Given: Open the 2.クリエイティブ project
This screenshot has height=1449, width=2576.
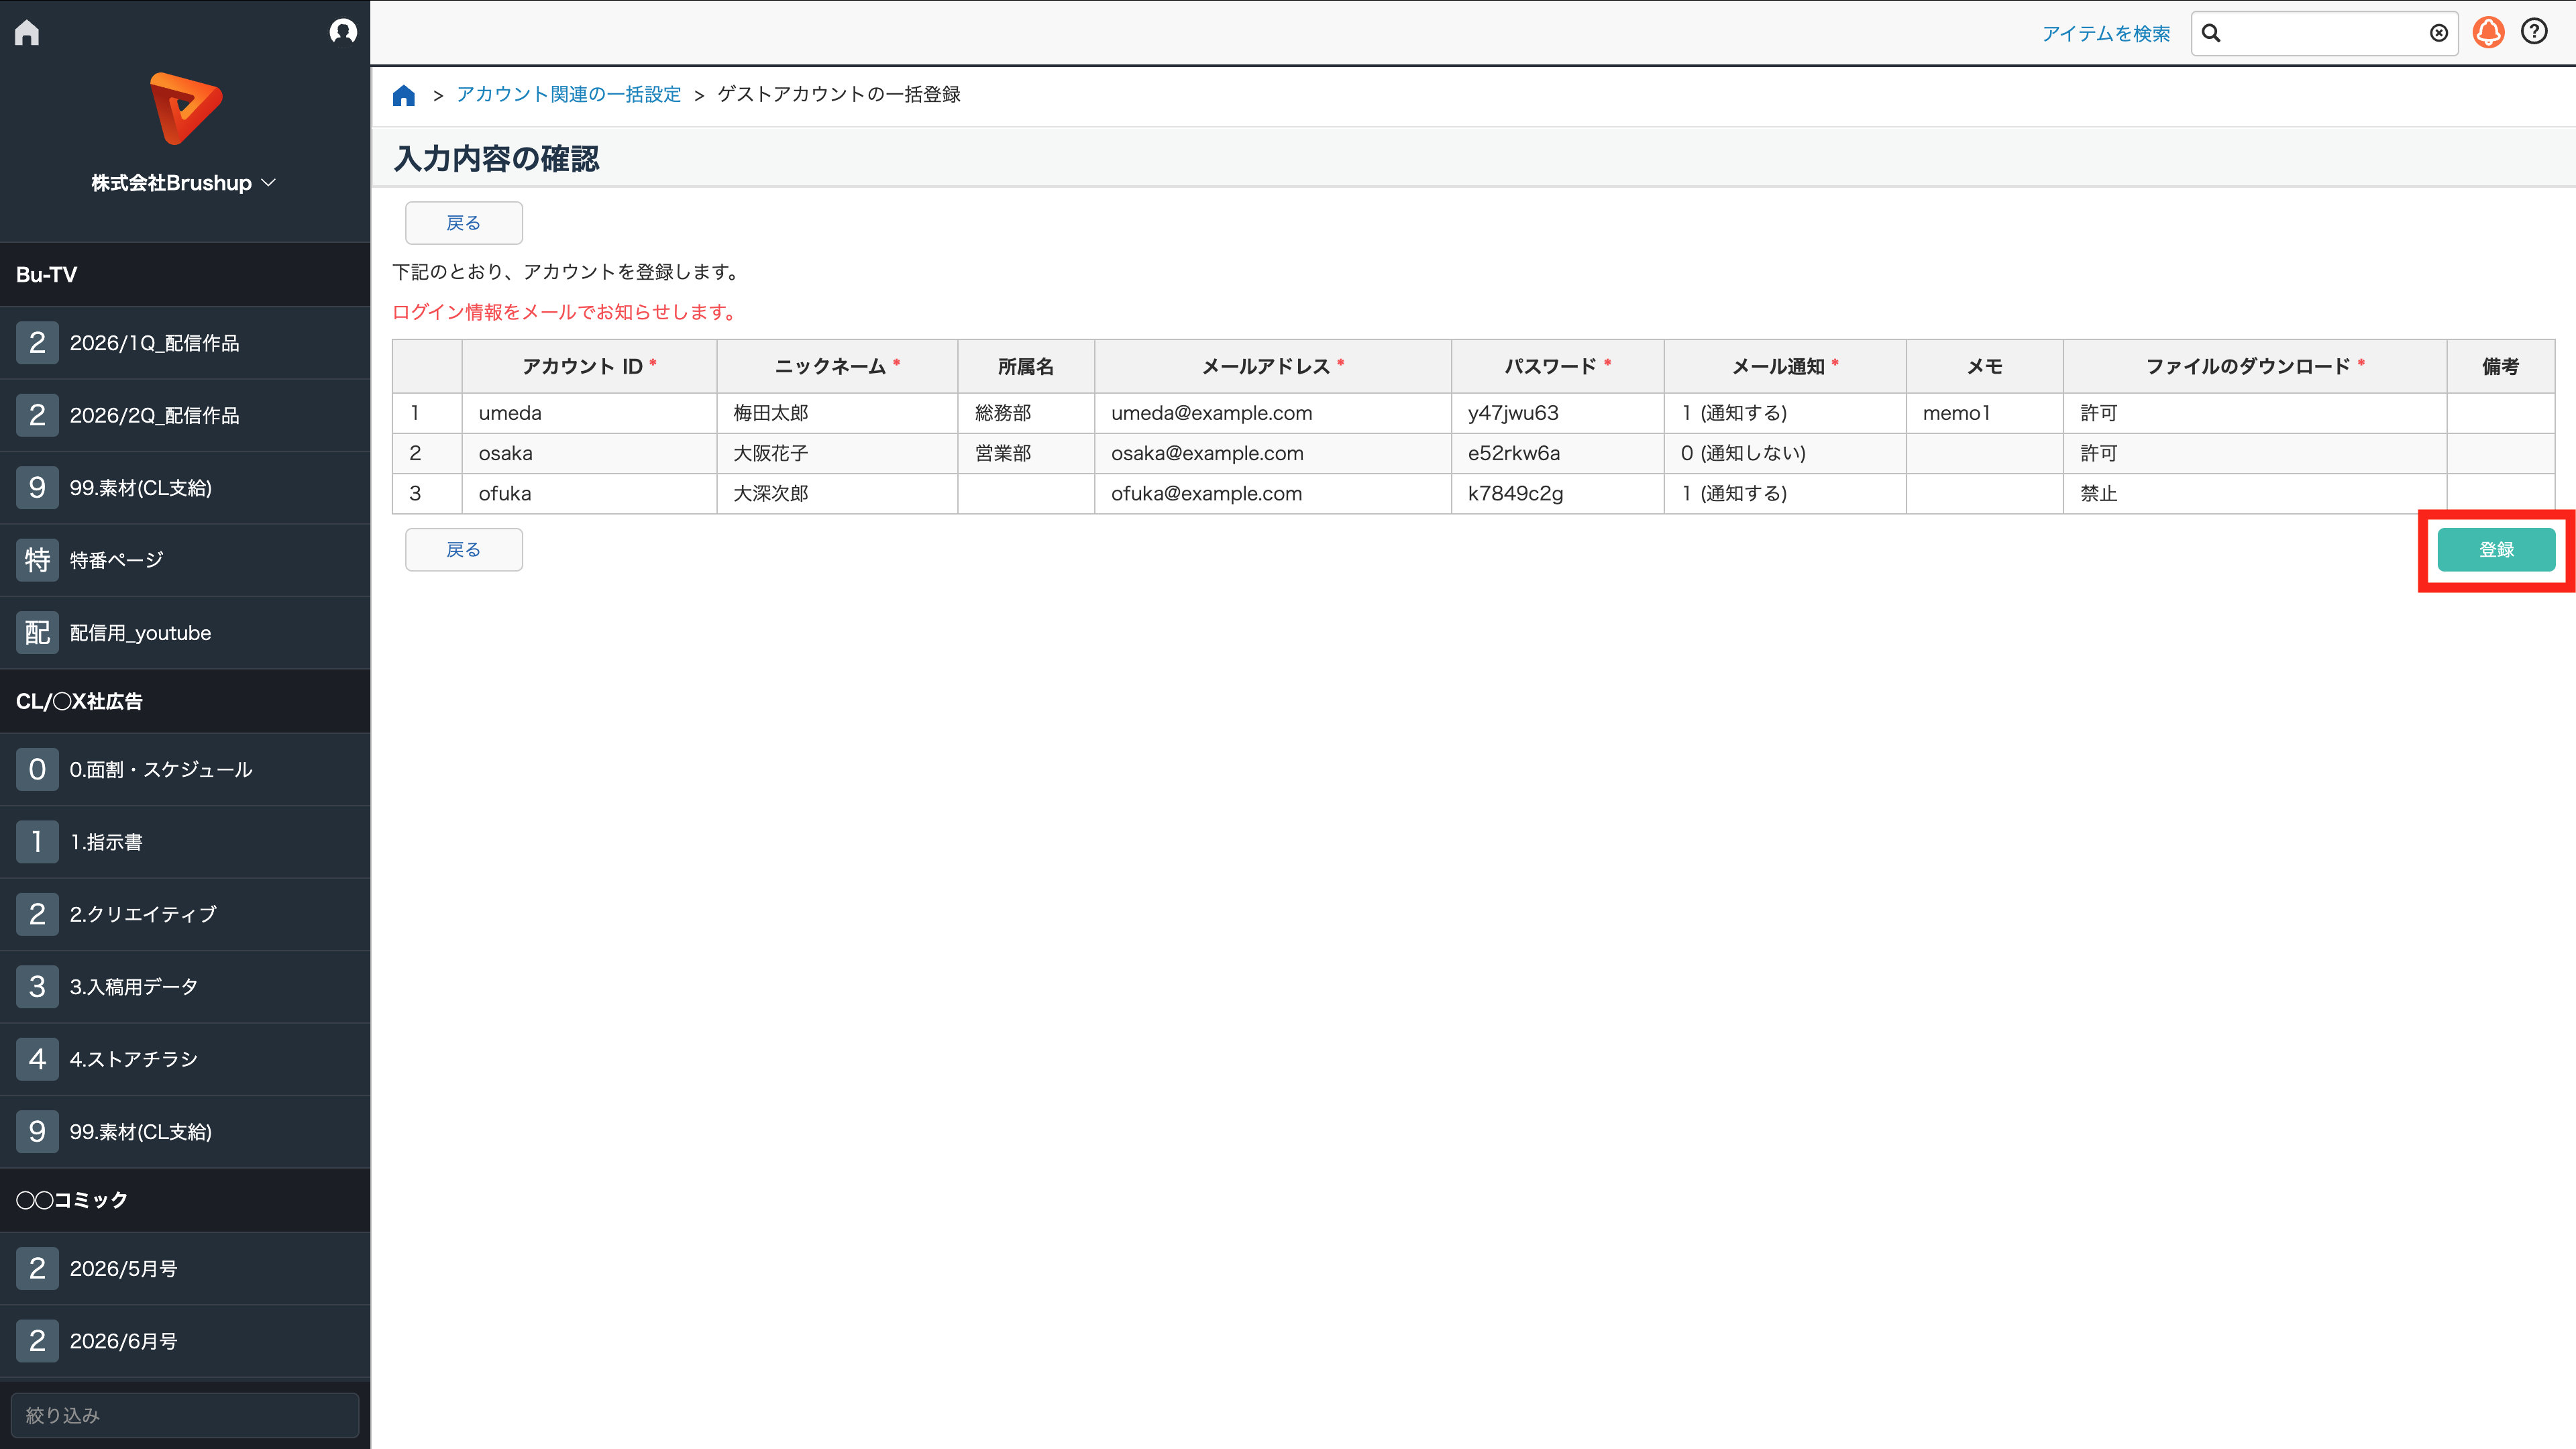Looking at the screenshot, I should coord(185,914).
